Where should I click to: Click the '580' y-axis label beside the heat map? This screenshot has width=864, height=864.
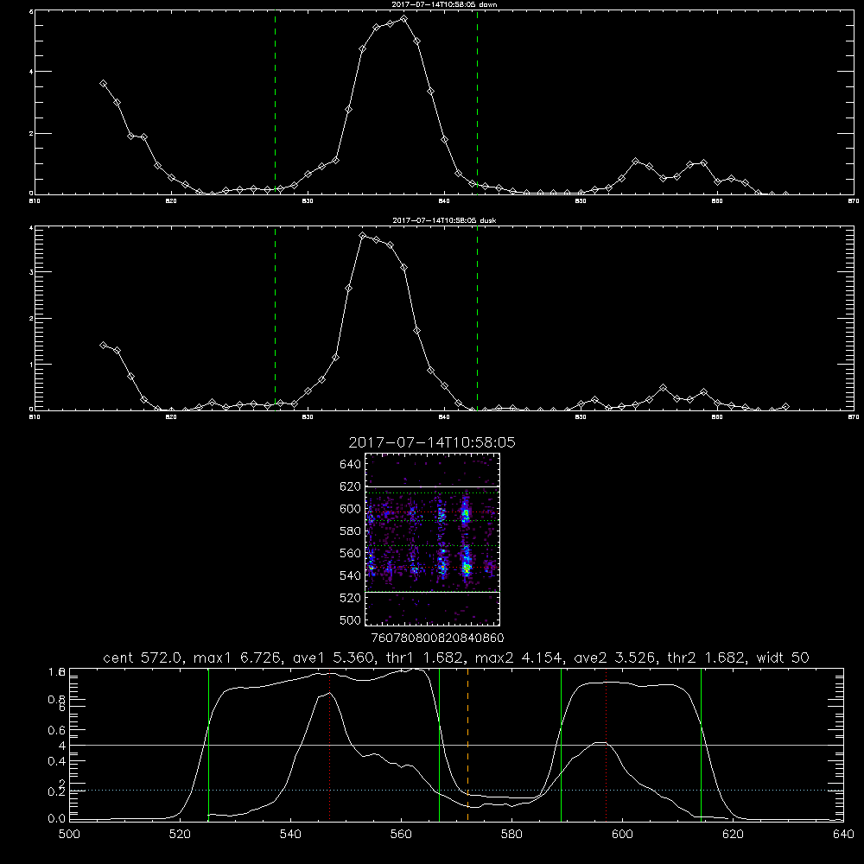coord(351,531)
